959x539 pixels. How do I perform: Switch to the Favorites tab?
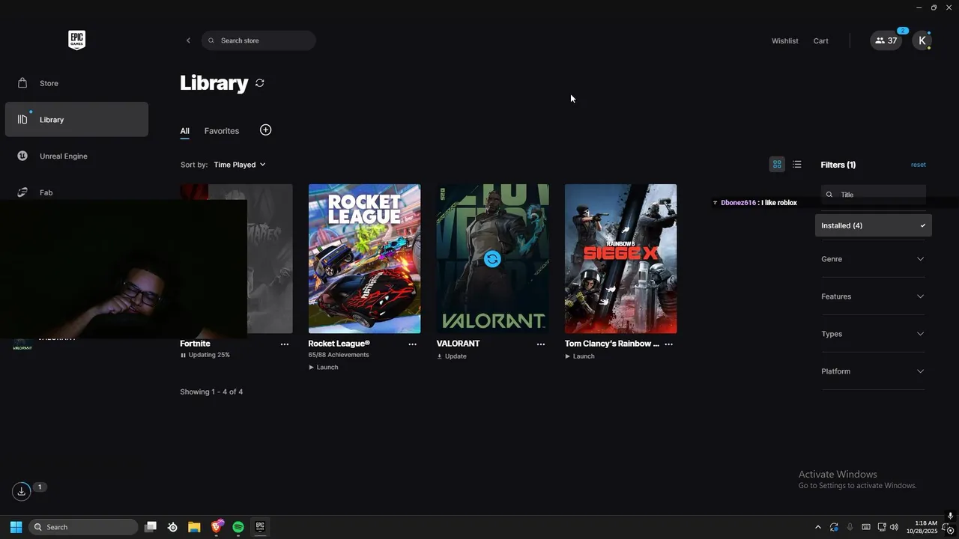coord(222,131)
